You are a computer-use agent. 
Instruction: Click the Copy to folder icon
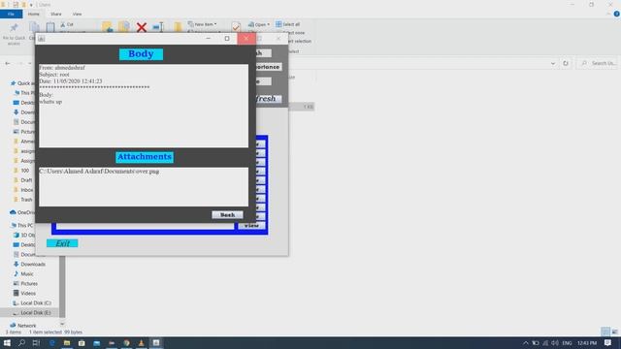tap(124, 27)
